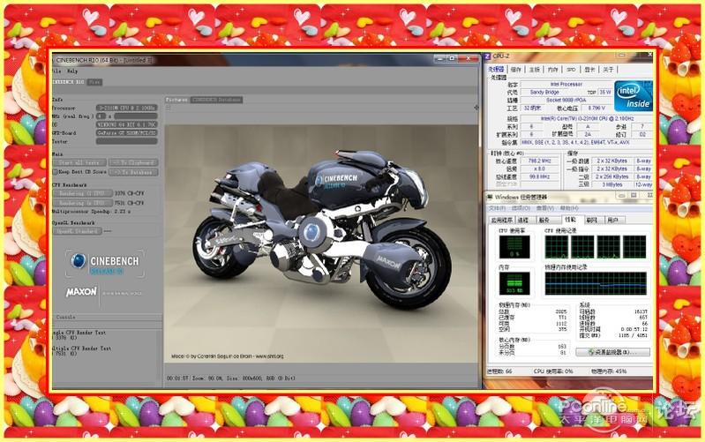Click the 7531 CB-CPU score text
705x442 pixels.
130,203
